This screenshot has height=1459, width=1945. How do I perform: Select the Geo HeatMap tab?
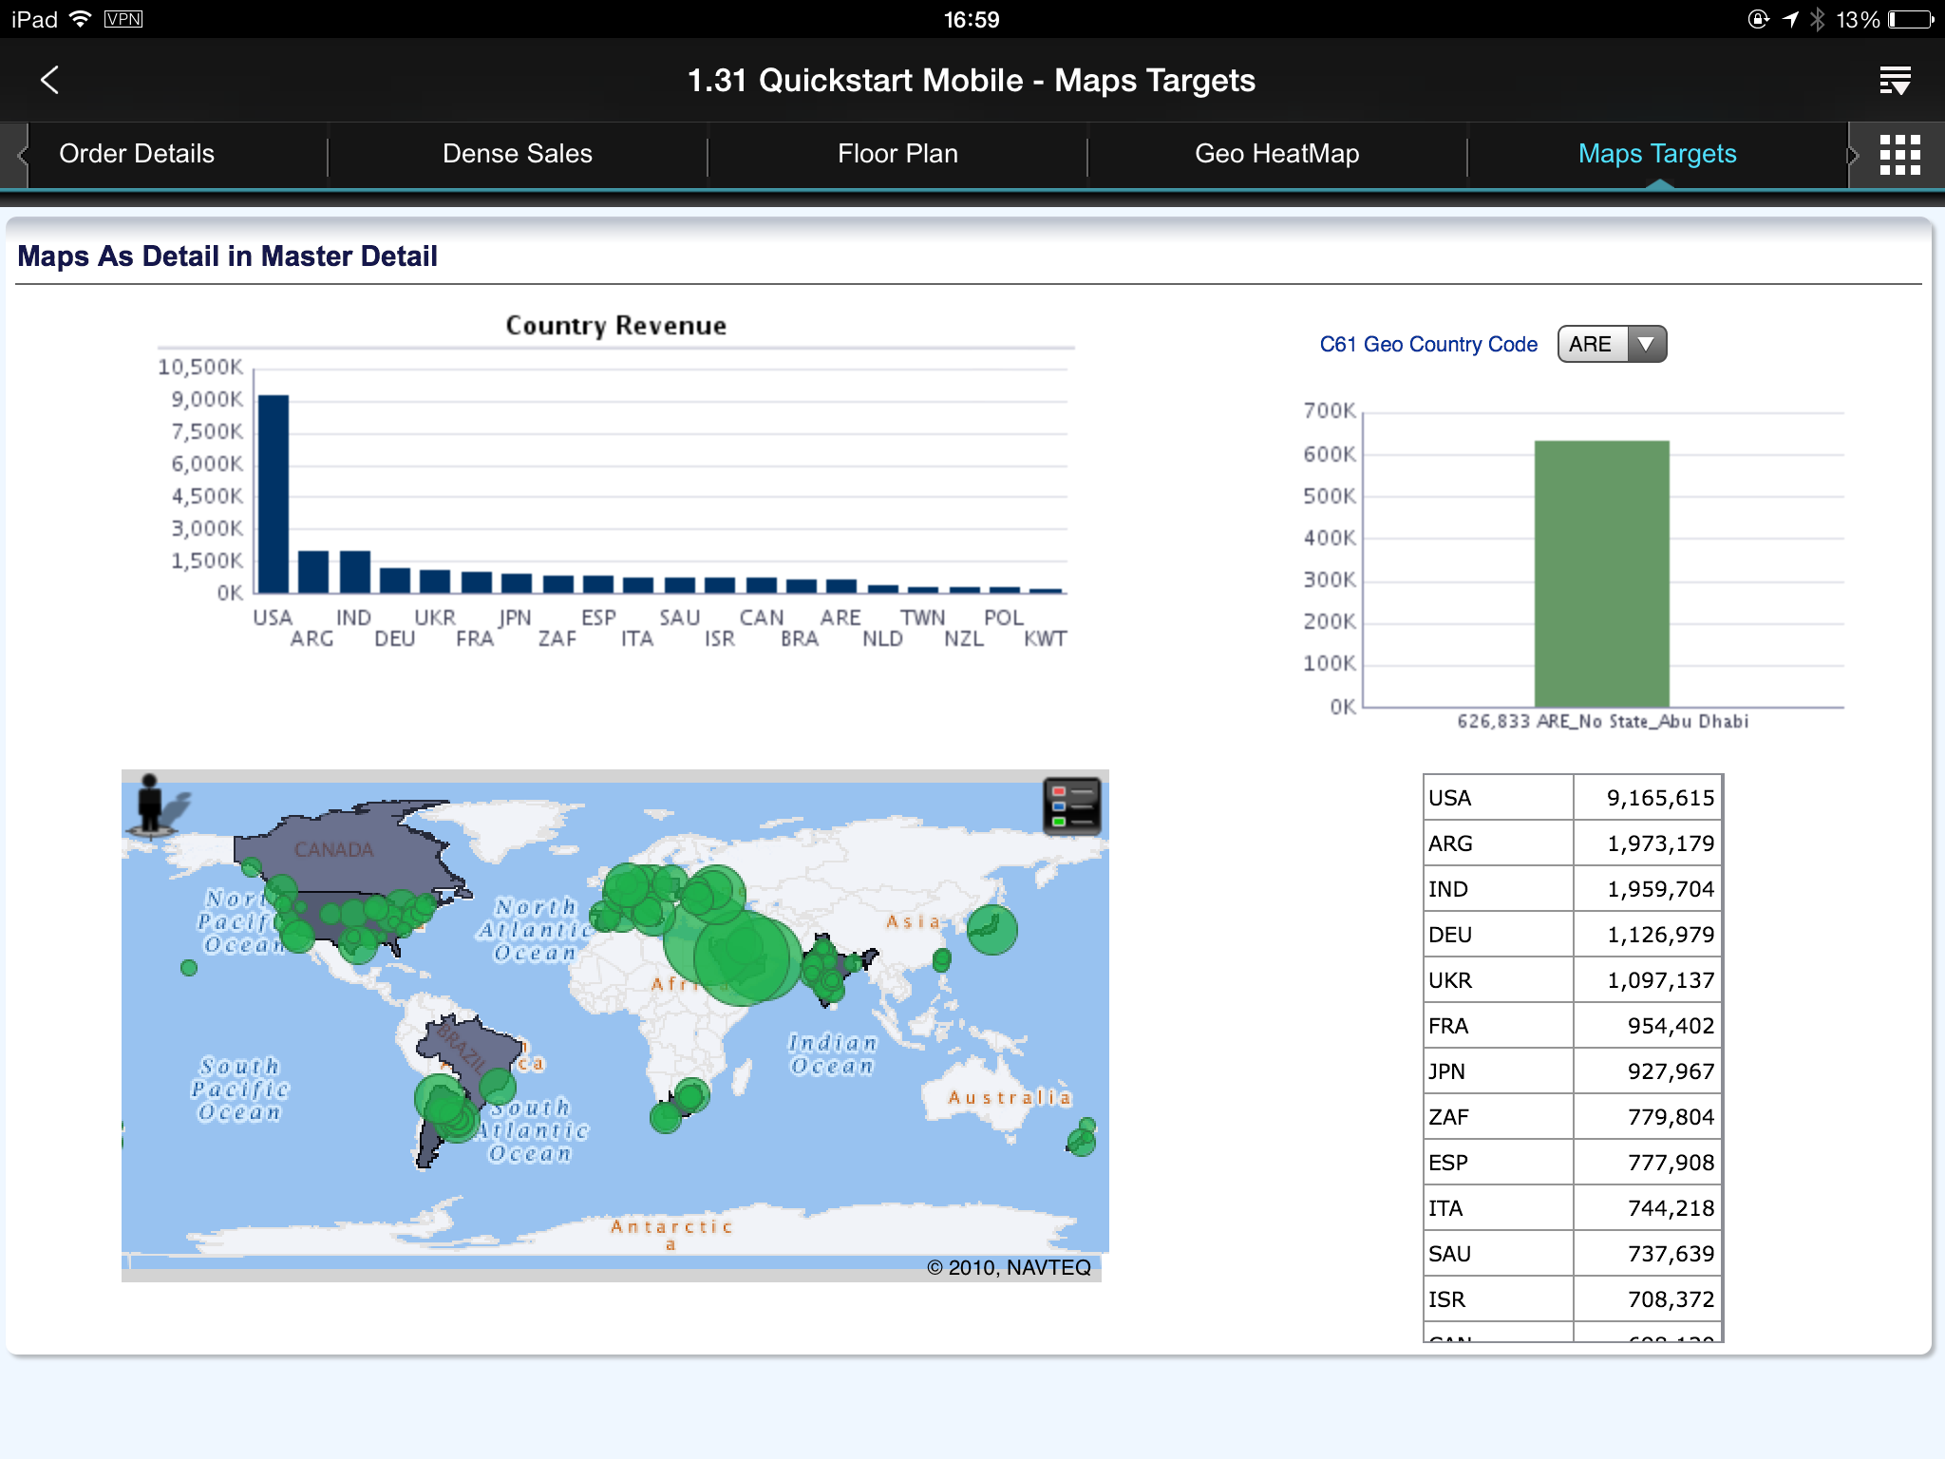click(x=1277, y=154)
